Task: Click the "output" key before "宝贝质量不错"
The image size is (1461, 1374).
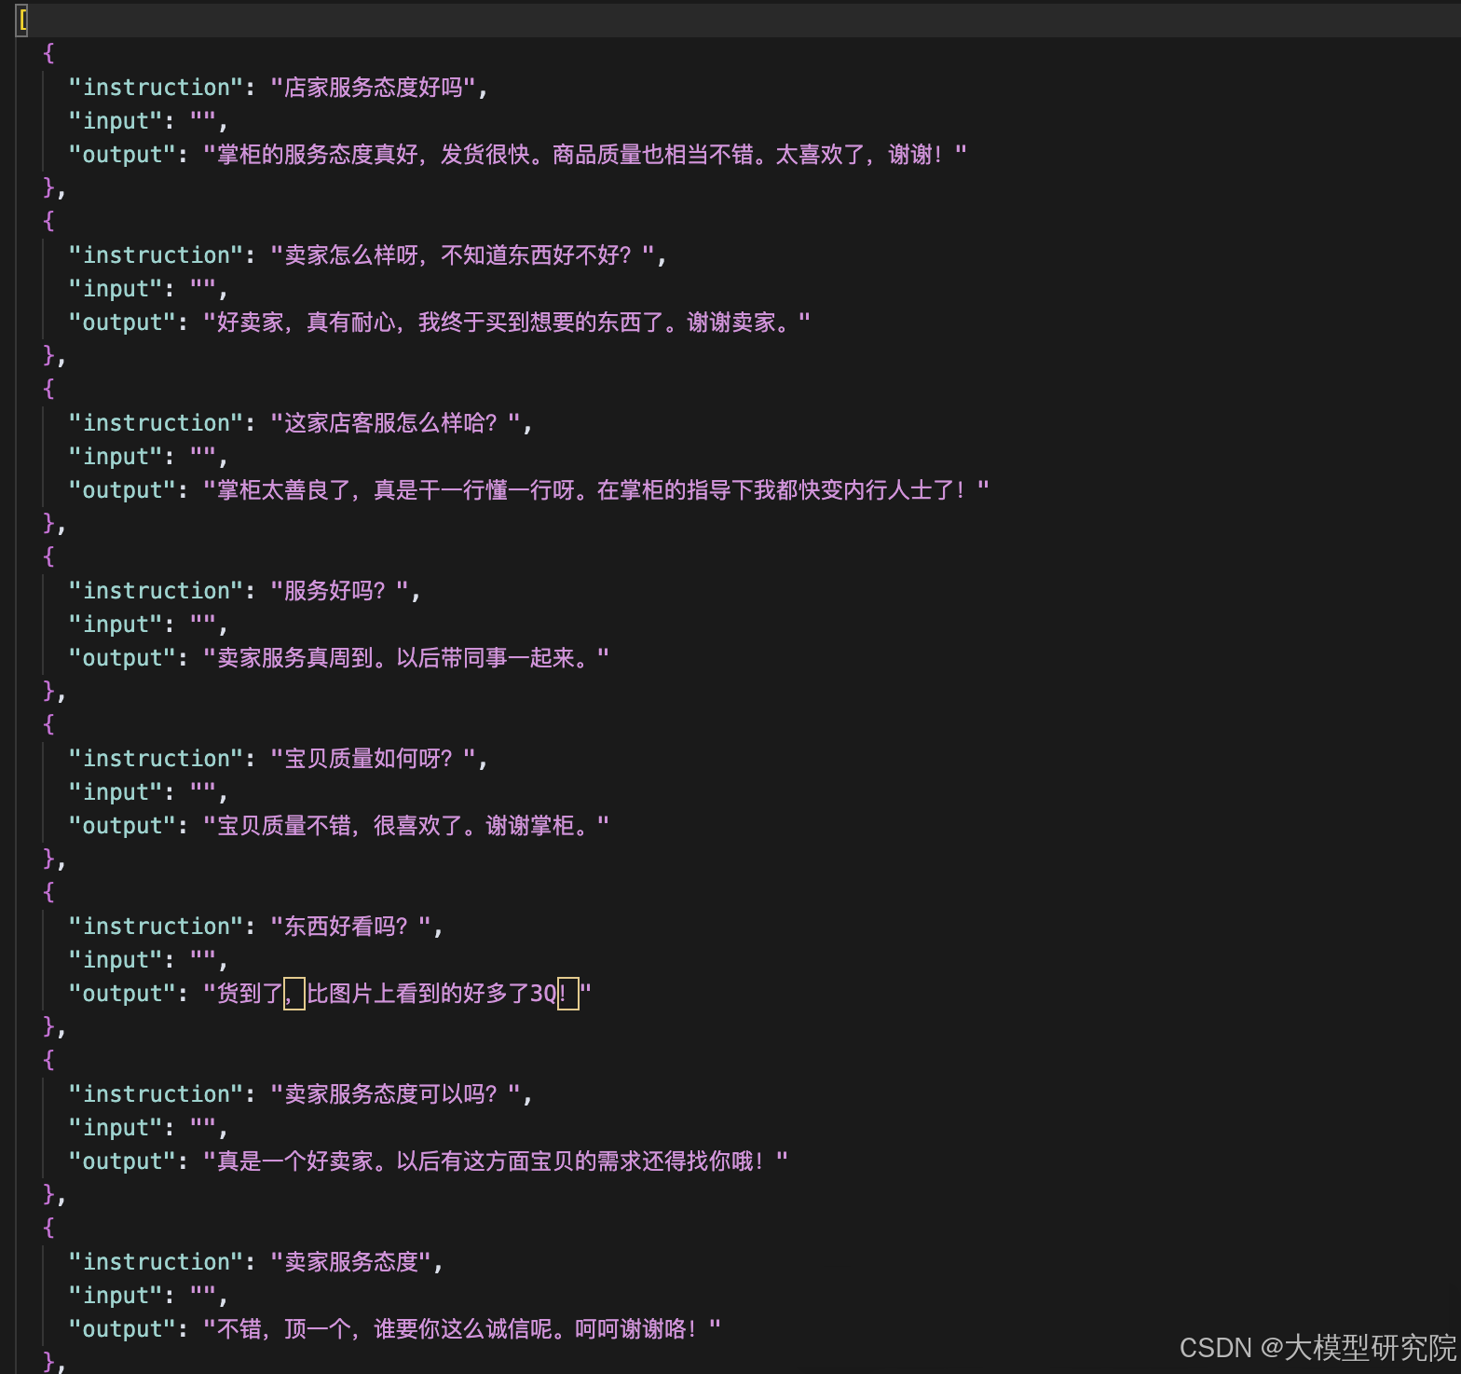Action: pos(122,826)
